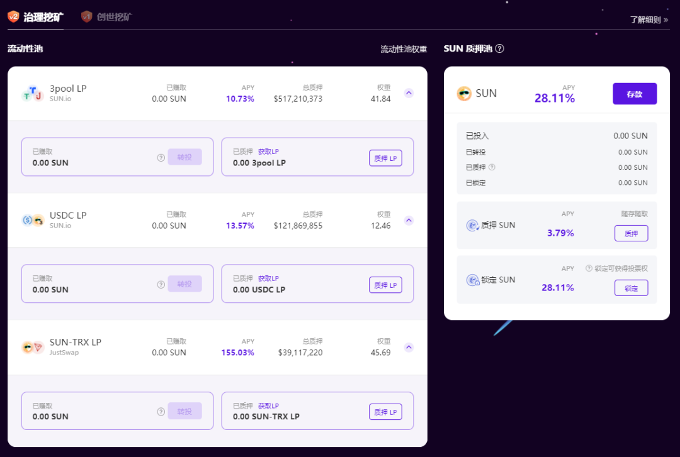Click 获取LP link for SUN-TRX LP
The height and width of the screenshot is (457, 680).
pos(268,406)
